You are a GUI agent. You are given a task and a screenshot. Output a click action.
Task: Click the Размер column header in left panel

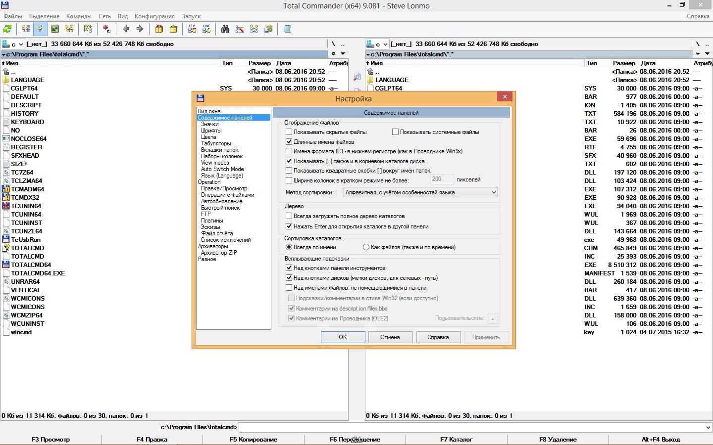[260, 63]
